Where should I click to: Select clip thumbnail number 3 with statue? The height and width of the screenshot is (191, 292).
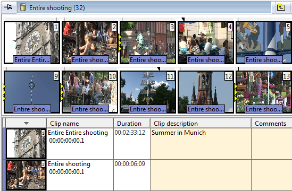click(148, 43)
